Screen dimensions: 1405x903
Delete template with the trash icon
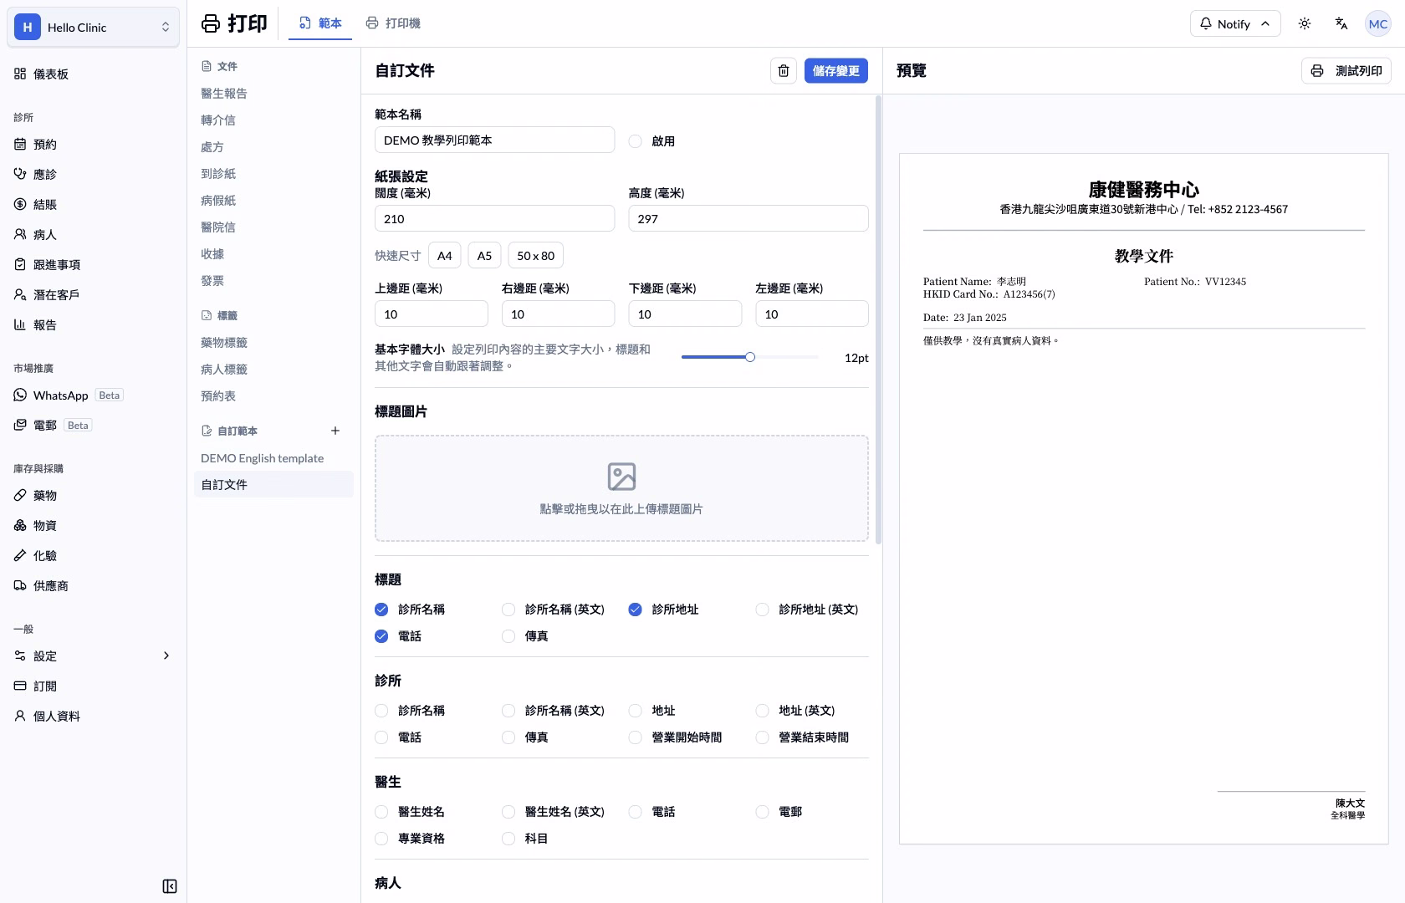point(784,71)
